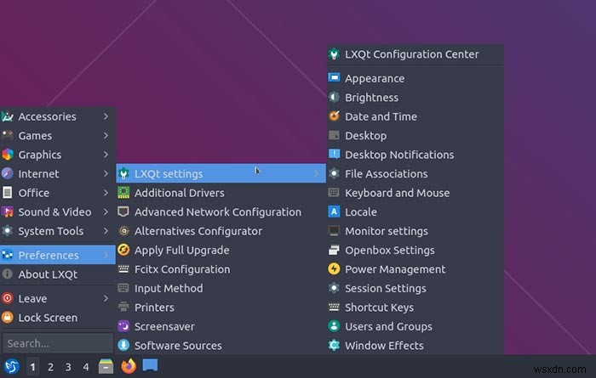Click the System Tools gear icon

click(x=8, y=230)
